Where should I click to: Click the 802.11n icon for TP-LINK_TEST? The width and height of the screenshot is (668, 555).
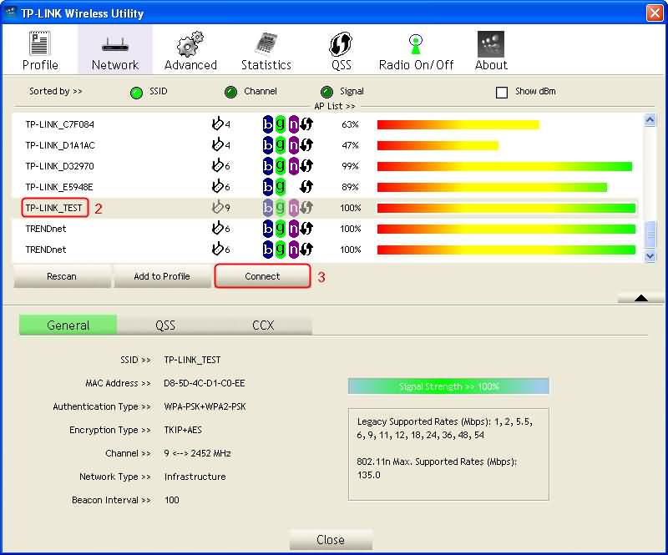(294, 208)
